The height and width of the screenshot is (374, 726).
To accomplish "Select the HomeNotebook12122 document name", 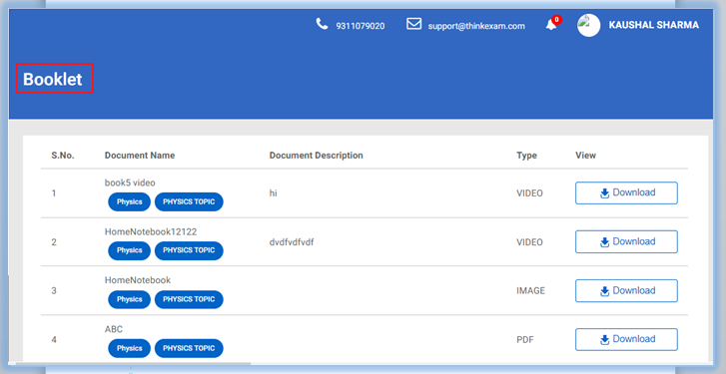I will pyautogui.click(x=151, y=232).
